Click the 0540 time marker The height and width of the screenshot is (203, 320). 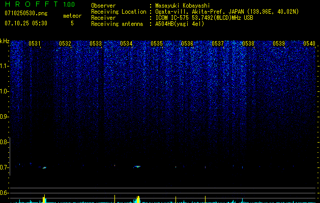pos(309,44)
